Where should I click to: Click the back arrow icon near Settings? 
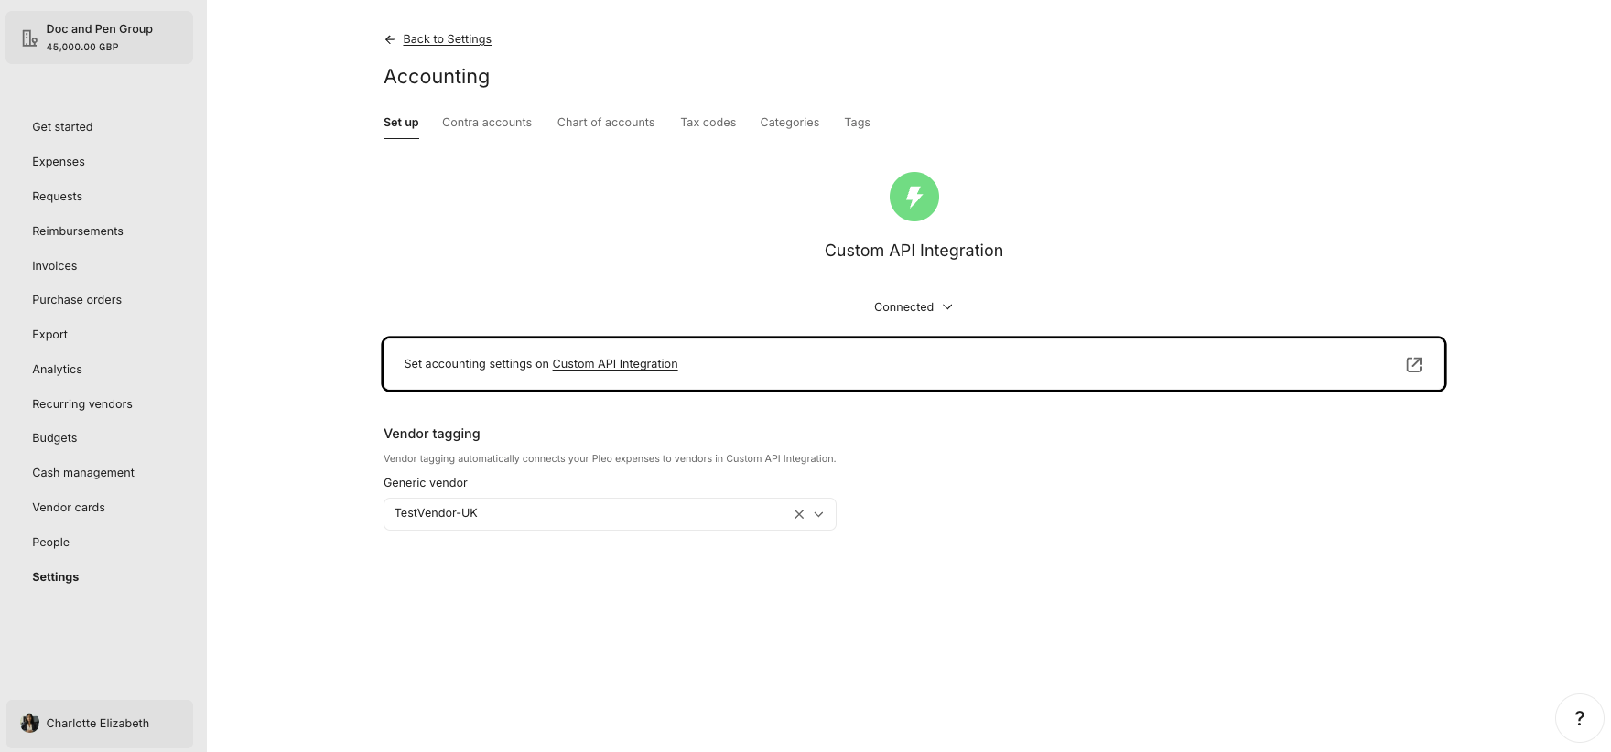pyautogui.click(x=390, y=39)
